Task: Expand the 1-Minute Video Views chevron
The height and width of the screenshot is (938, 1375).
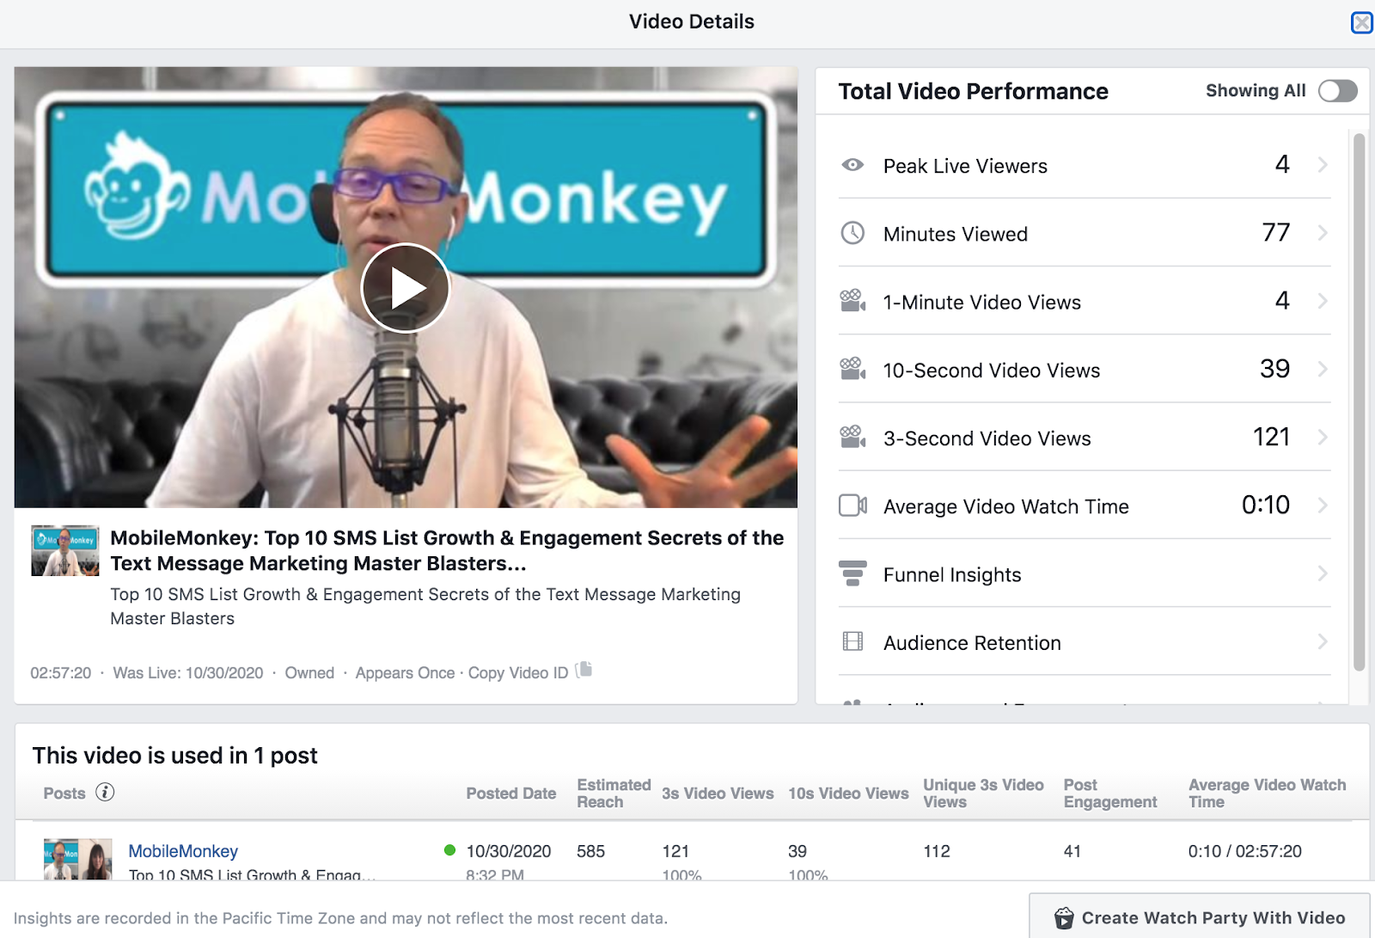Action: tap(1323, 301)
